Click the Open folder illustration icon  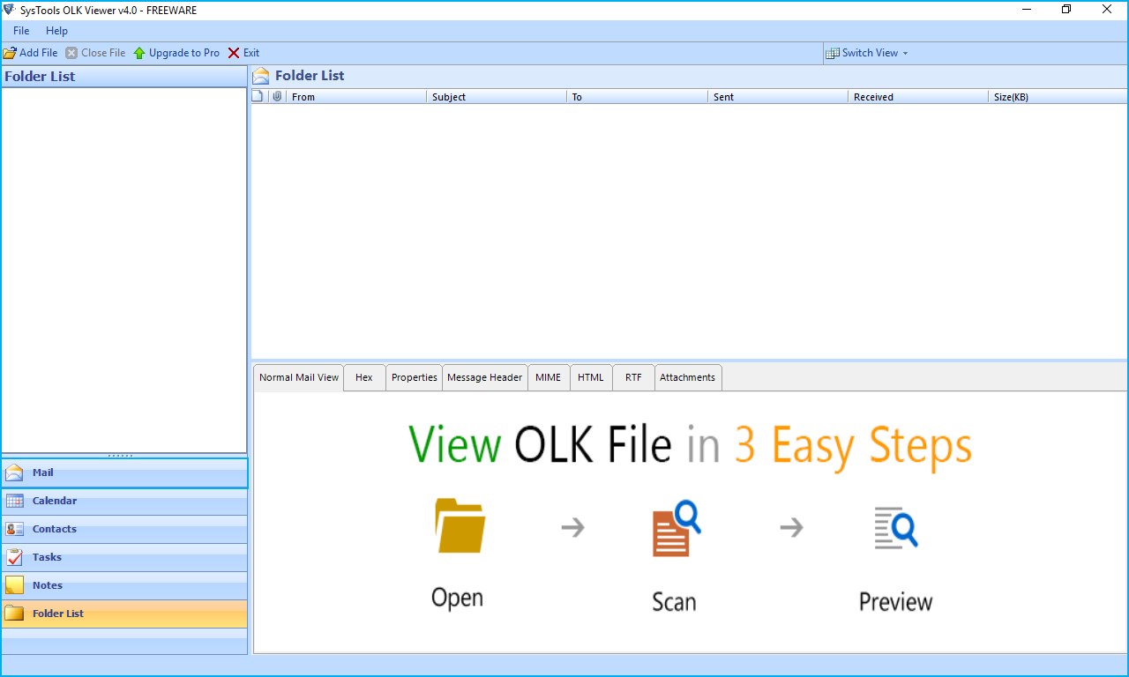[460, 525]
